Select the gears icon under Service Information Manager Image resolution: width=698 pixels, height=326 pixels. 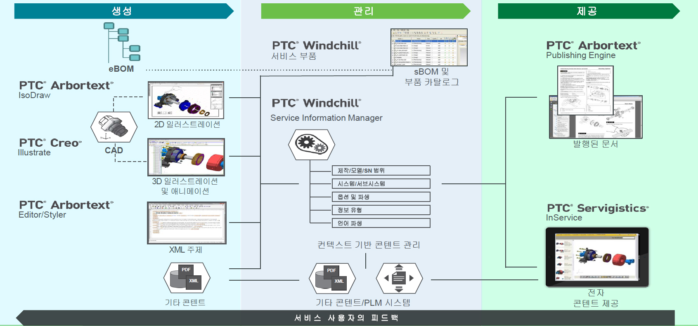(312, 145)
